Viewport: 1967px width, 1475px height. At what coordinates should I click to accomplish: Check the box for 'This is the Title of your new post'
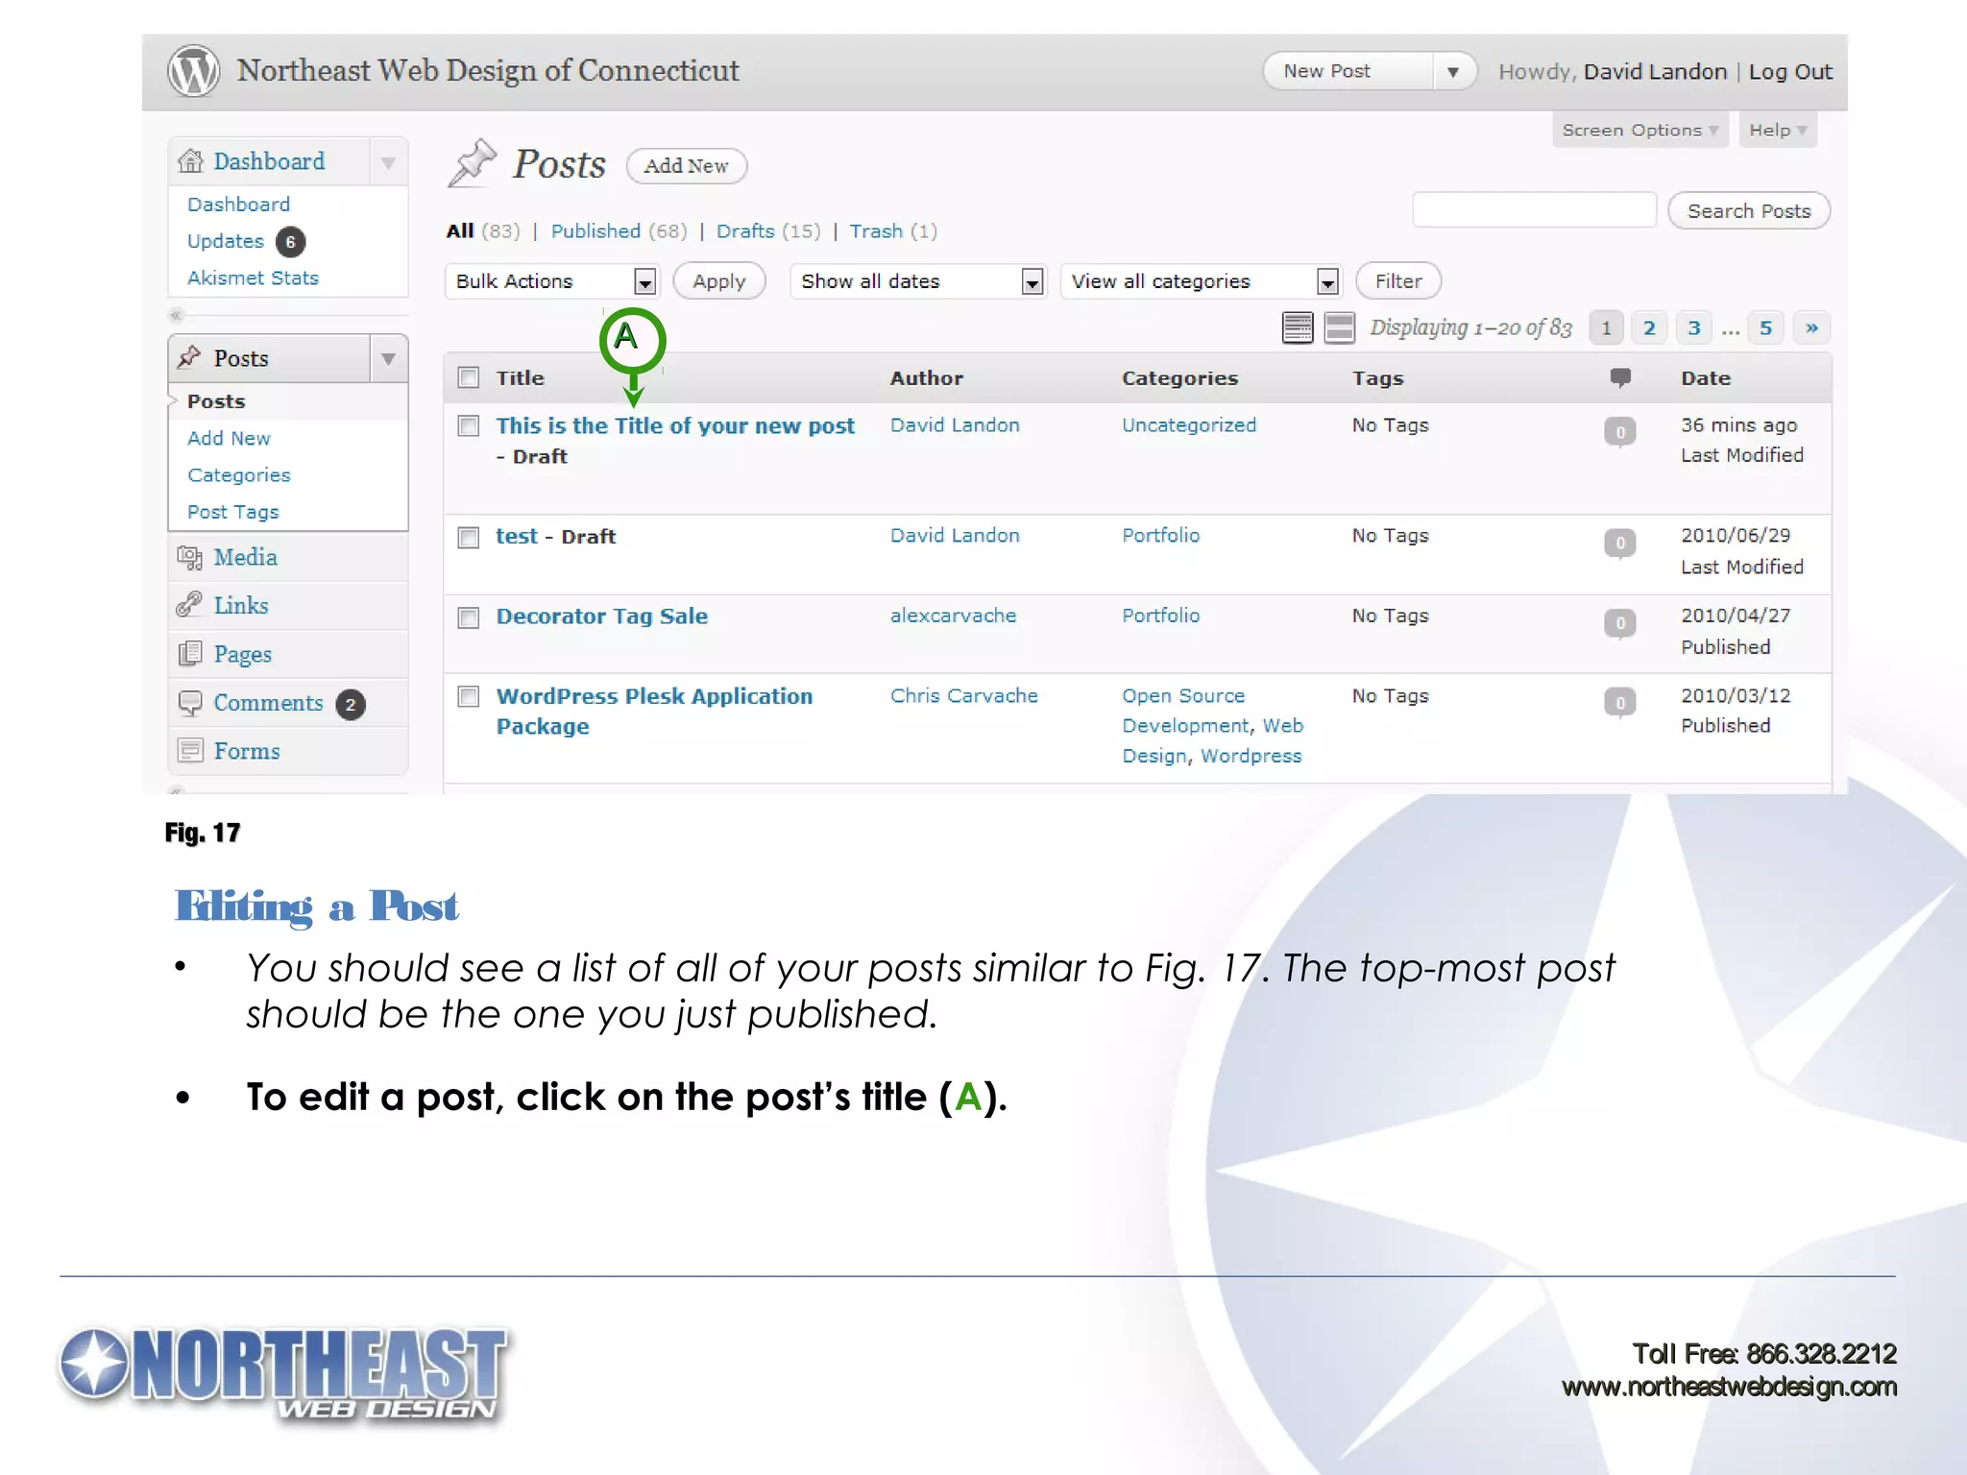(x=469, y=425)
